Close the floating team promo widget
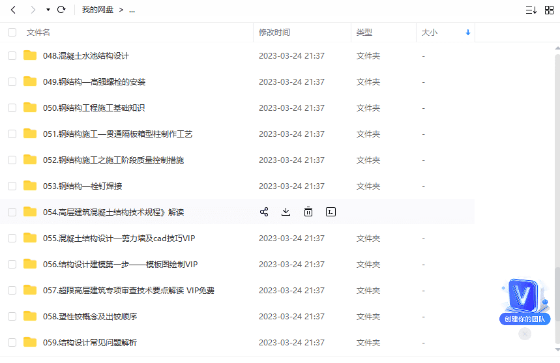 525,334
